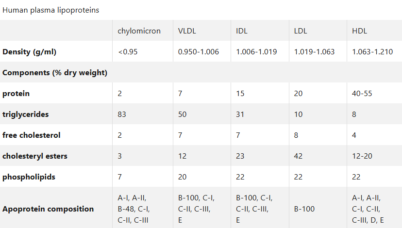This screenshot has height=228, width=402.
Task: Click the LDL column header
Action: pos(301,31)
